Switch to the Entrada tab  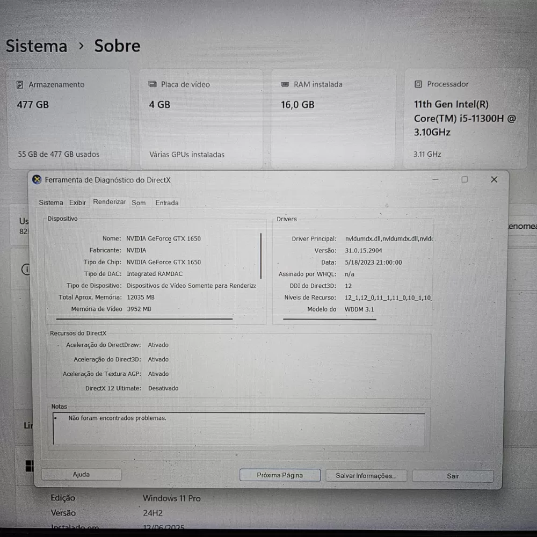point(167,203)
